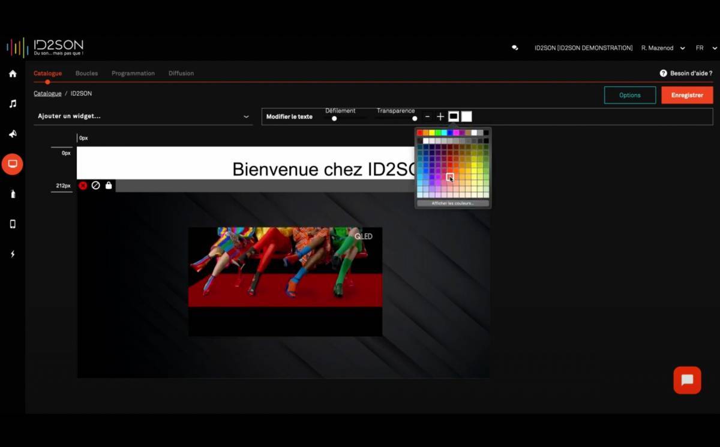Click Modifier le texte
This screenshot has width=720, height=447.
[289, 116]
